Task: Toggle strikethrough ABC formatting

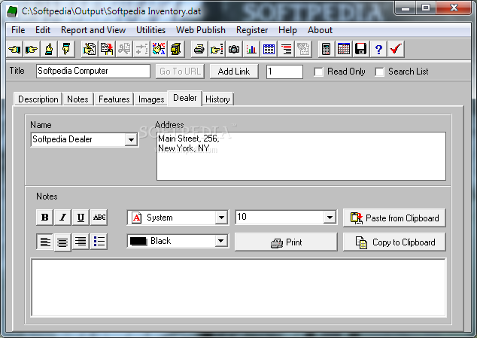Action: click(99, 218)
